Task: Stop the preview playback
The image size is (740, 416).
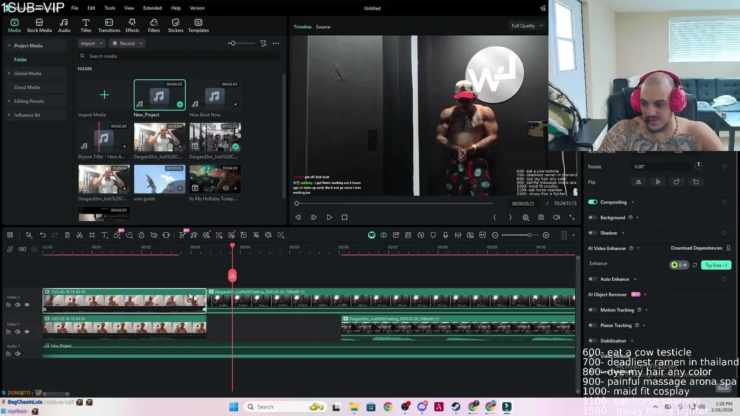Action: point(345,217)
